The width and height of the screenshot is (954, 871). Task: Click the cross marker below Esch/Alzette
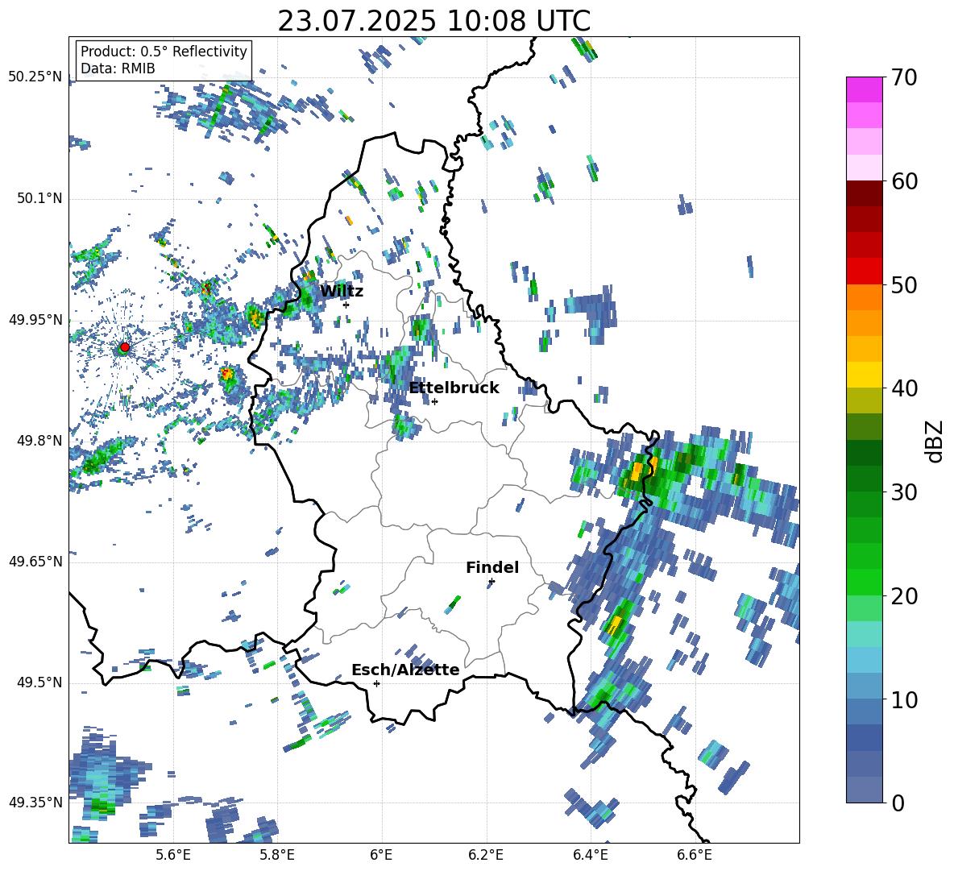click(376, 683)
